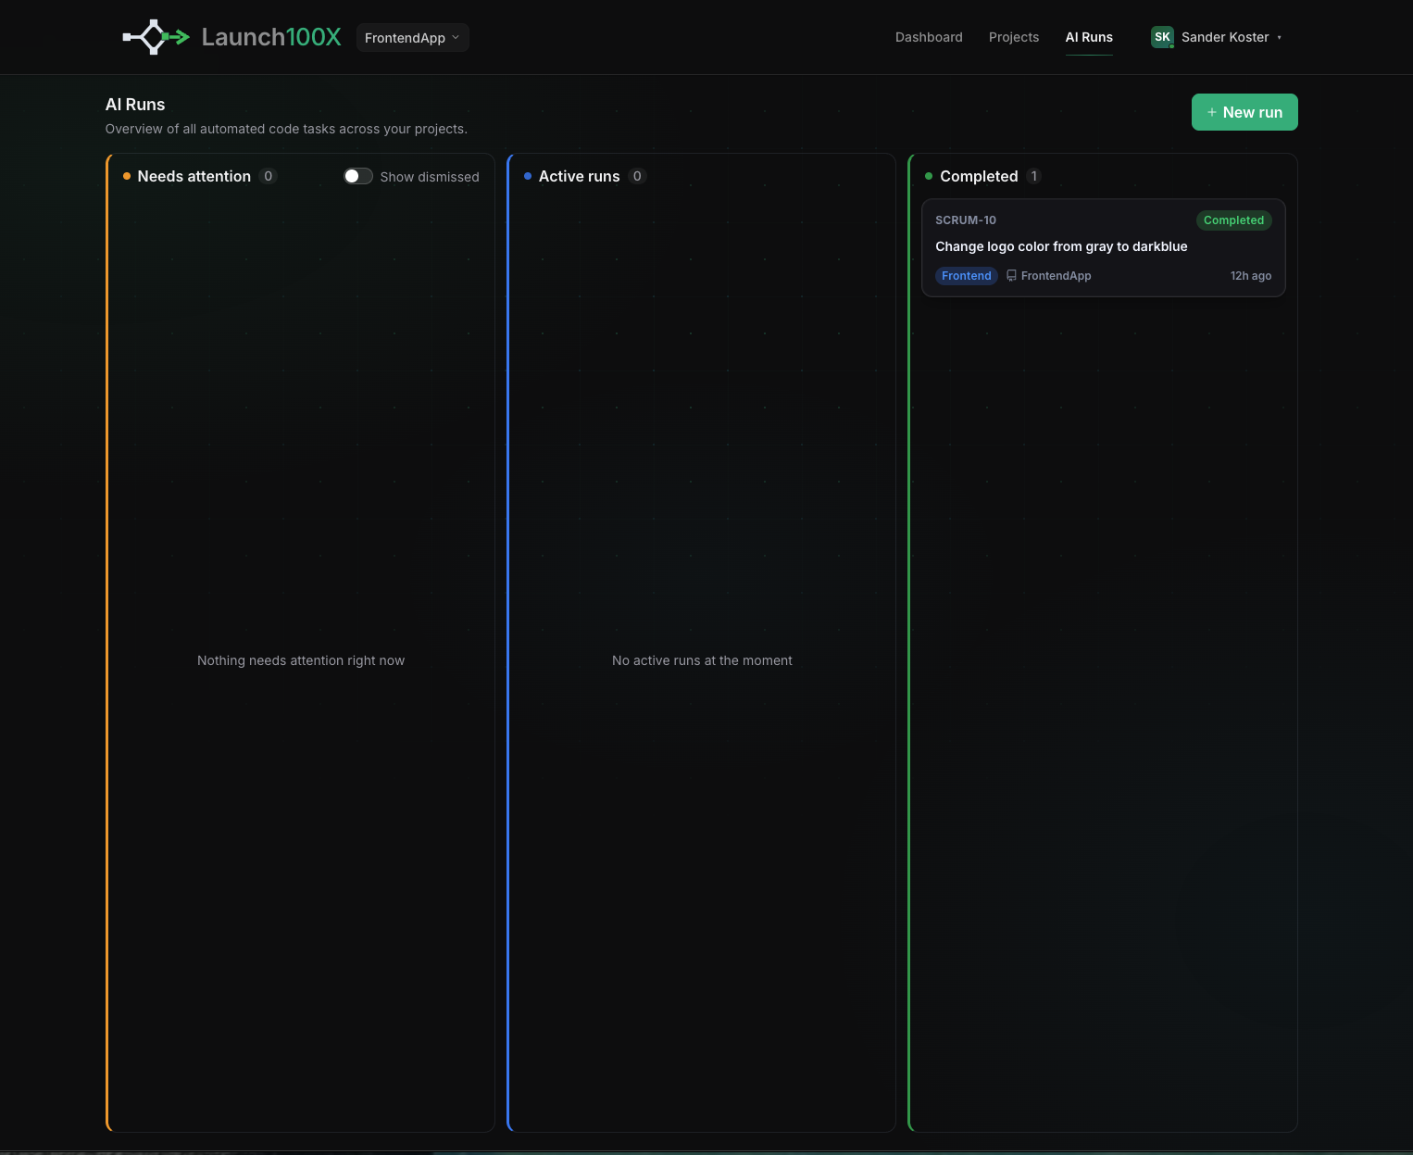Click the Completed status badge on the card
1413x1155 pixels.
pyautogui.click(x=1233, y=220)
